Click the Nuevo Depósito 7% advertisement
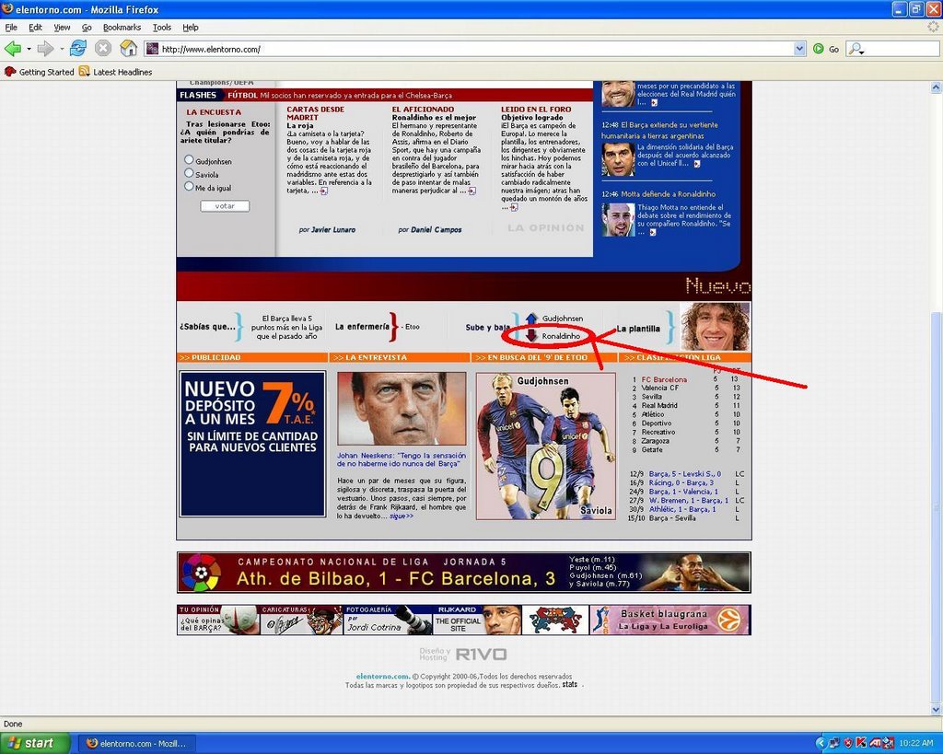Image resolution: width=943 pixels, height=754 pixels. point(252,444)
